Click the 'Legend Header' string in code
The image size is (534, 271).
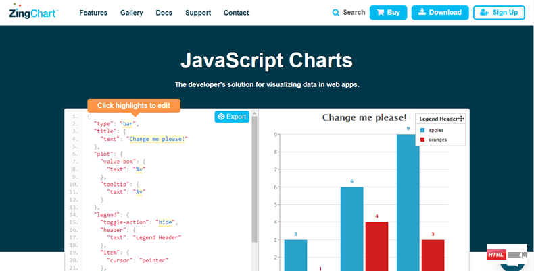[157, 237]
